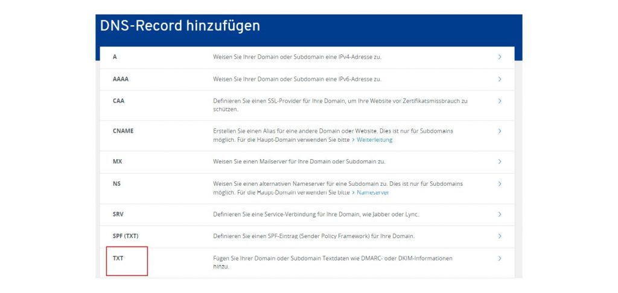Open the SRV record chevron arrow
This screenshot has height=293, width=618.
point(499,215)
